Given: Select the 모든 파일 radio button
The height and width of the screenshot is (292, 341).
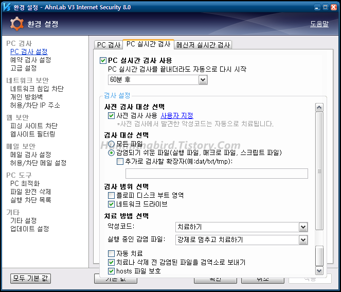Looking at the screenshot, I should [112, 144].
